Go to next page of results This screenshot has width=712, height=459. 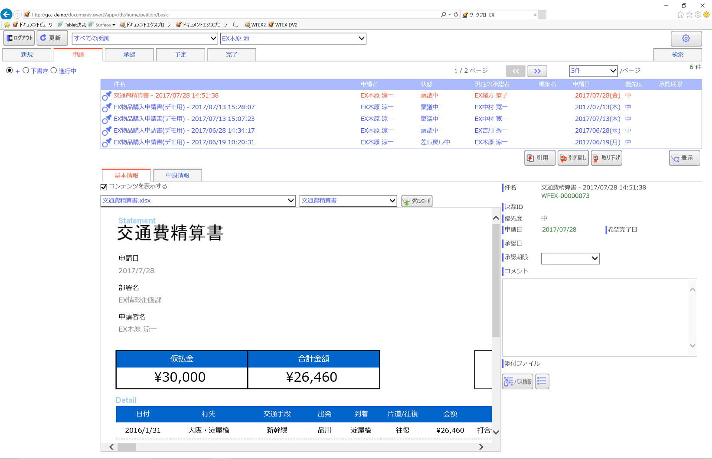click(x=537, y=71)
